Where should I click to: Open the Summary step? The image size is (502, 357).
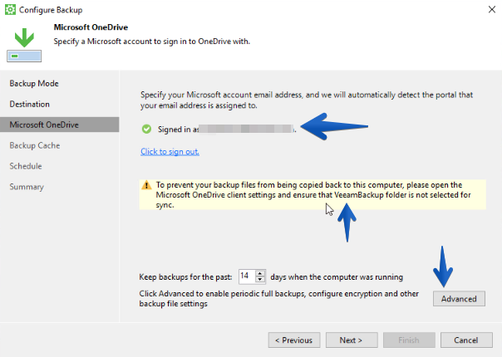click(27, 187)
